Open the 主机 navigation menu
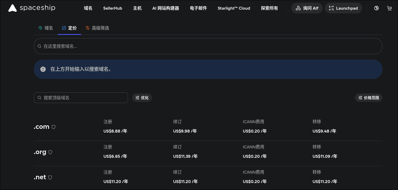 tap(137, 8)
